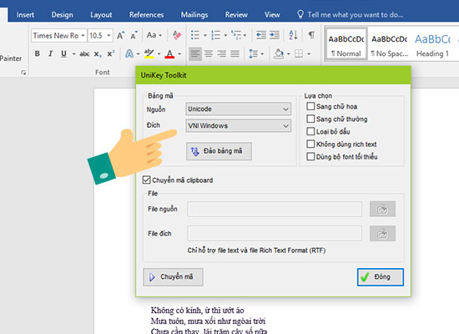This screenshot has width=459, height=334.
Task: Expand underline style dropdown arrow
Action: click(x=73, y=54)
